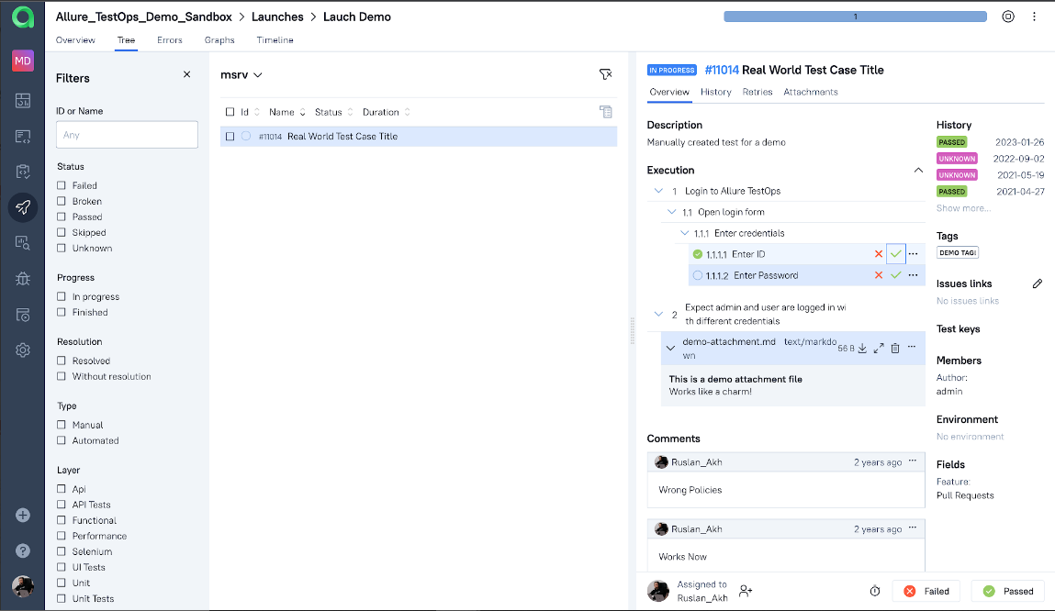The width and height of the screenshot is (1055, 611).
Task: Tick the Automated type checkbox
Action: (x=62, y=440)
